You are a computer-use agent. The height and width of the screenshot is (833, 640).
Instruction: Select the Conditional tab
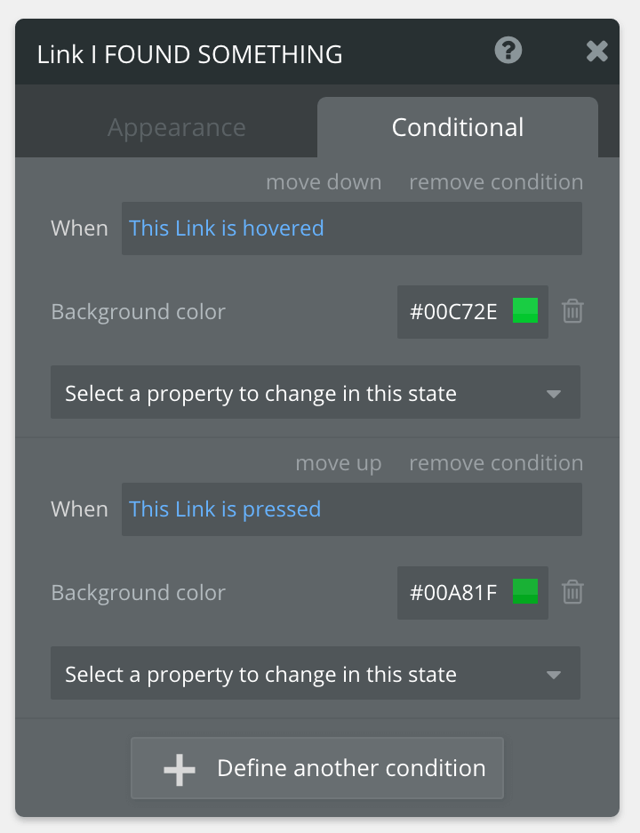(x=457, y=127)
